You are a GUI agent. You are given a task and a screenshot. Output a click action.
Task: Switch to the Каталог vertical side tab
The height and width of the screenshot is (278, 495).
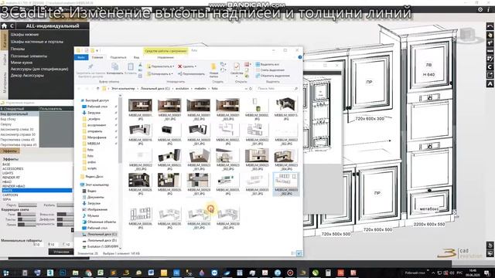click(x=4, y=40)
